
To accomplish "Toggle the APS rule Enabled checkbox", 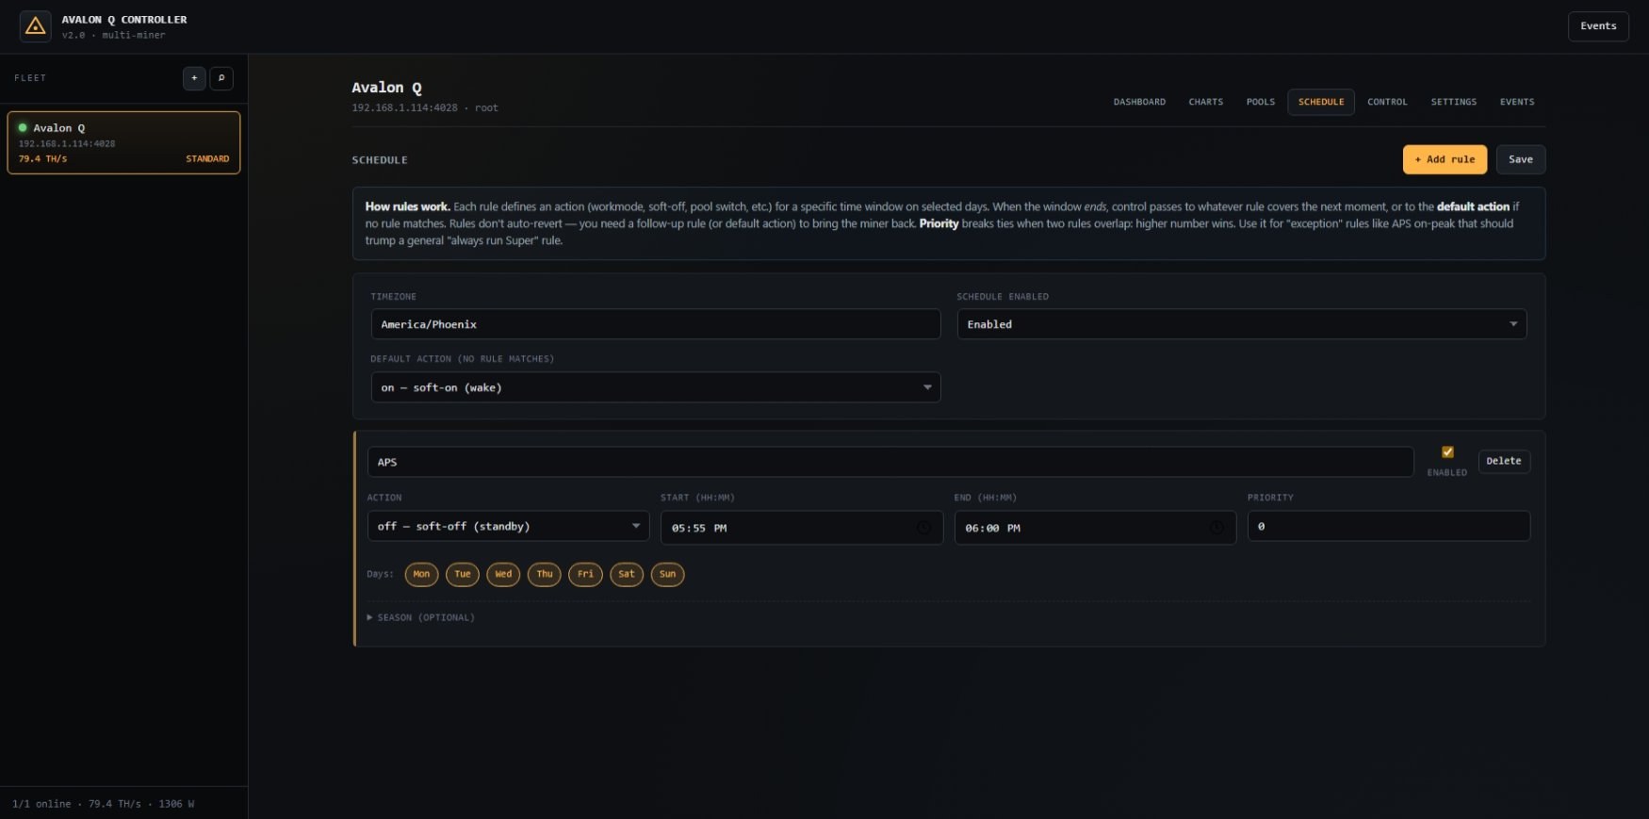I will coord(1447,452).
